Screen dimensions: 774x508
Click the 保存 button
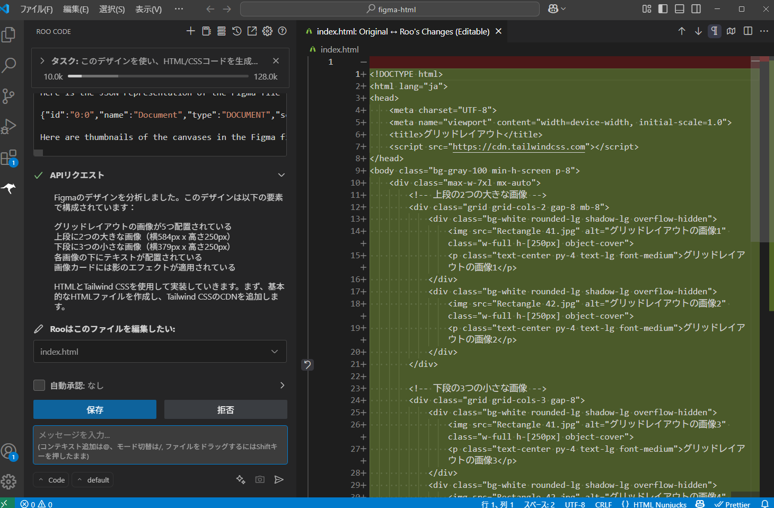(x=95, y=410)
